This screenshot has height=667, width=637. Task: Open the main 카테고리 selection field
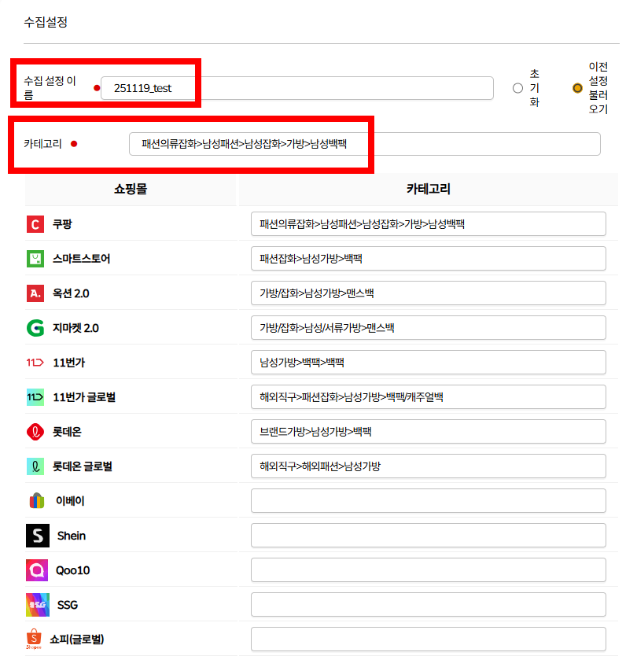click(364, 144)
